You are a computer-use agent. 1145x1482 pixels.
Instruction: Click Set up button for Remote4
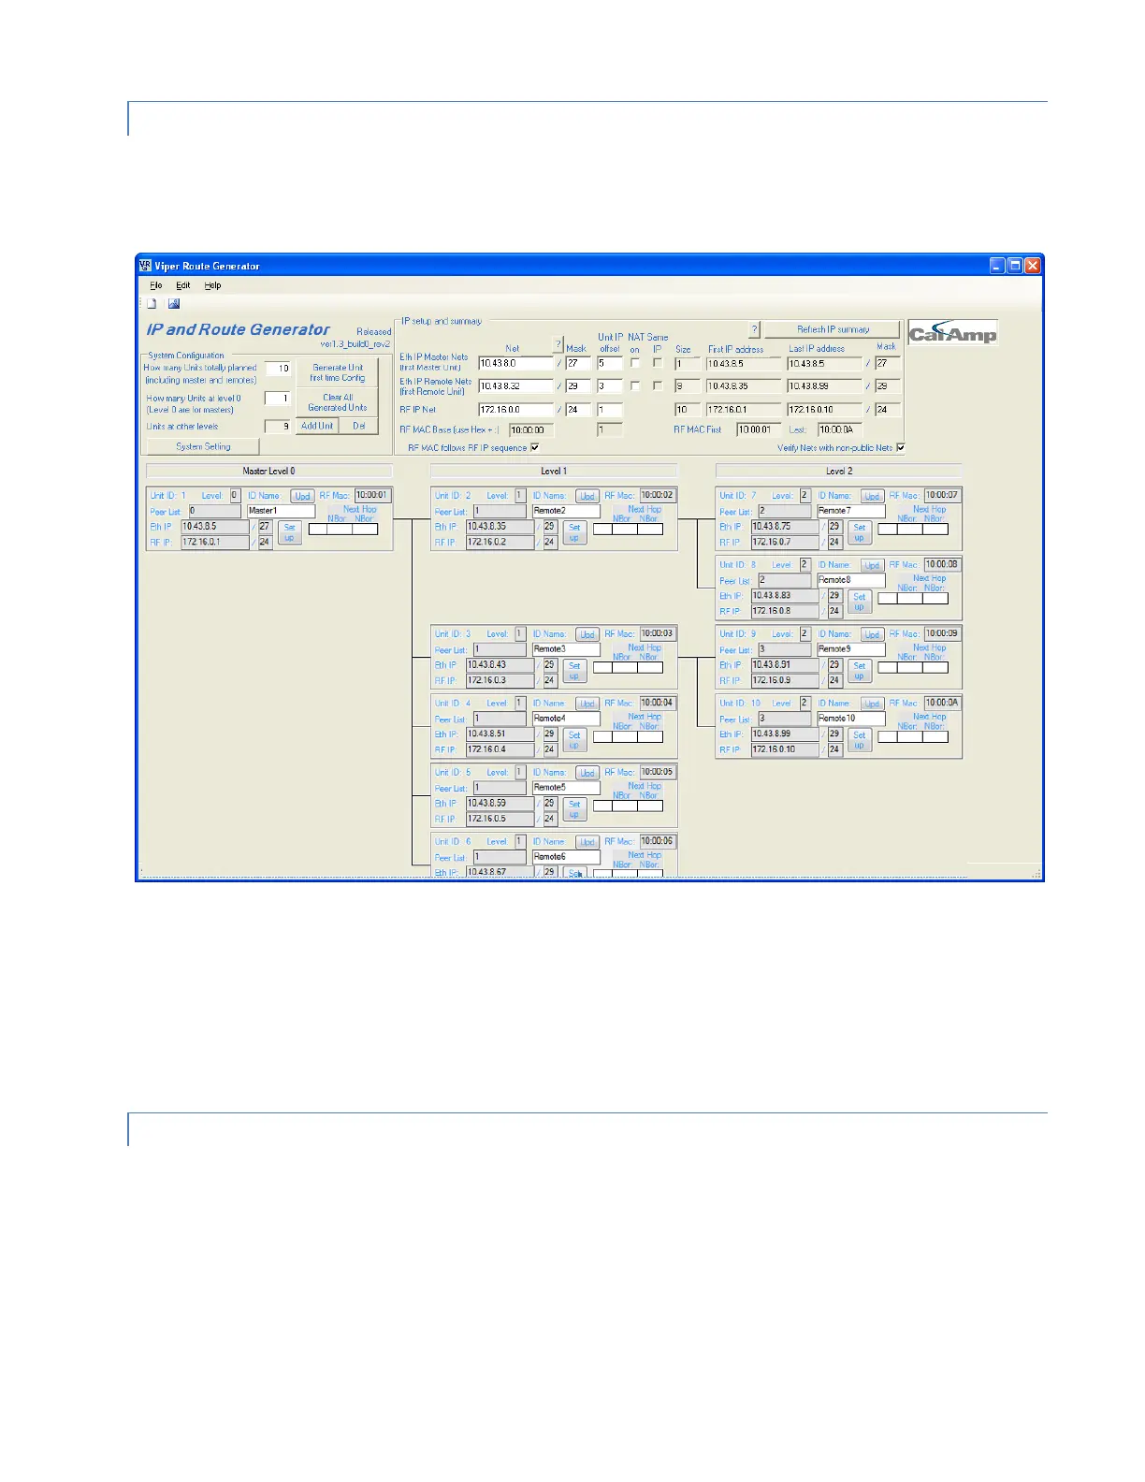[x=574, y=740]
